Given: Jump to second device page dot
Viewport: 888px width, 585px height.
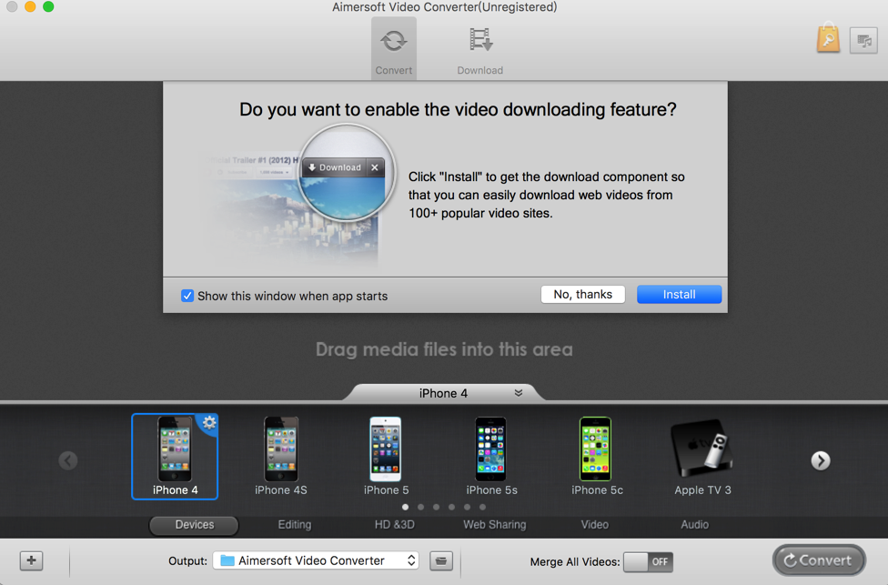Looking at the screenshot, I should [x=420, y=507].
